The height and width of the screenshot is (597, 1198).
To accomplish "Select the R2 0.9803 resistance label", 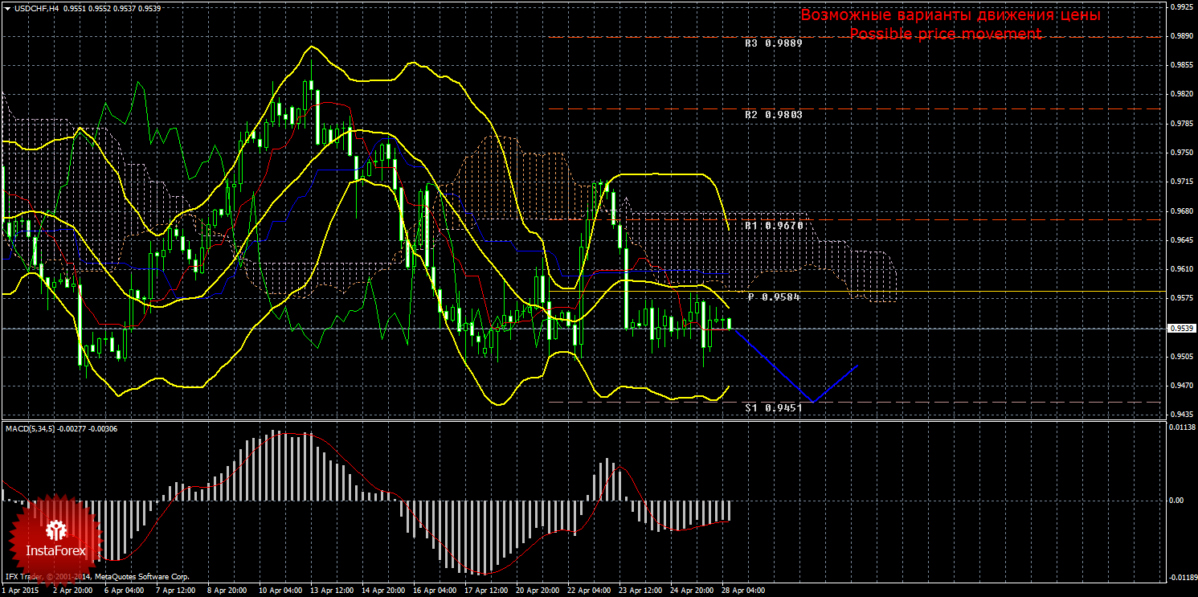I will pos(773,115).
